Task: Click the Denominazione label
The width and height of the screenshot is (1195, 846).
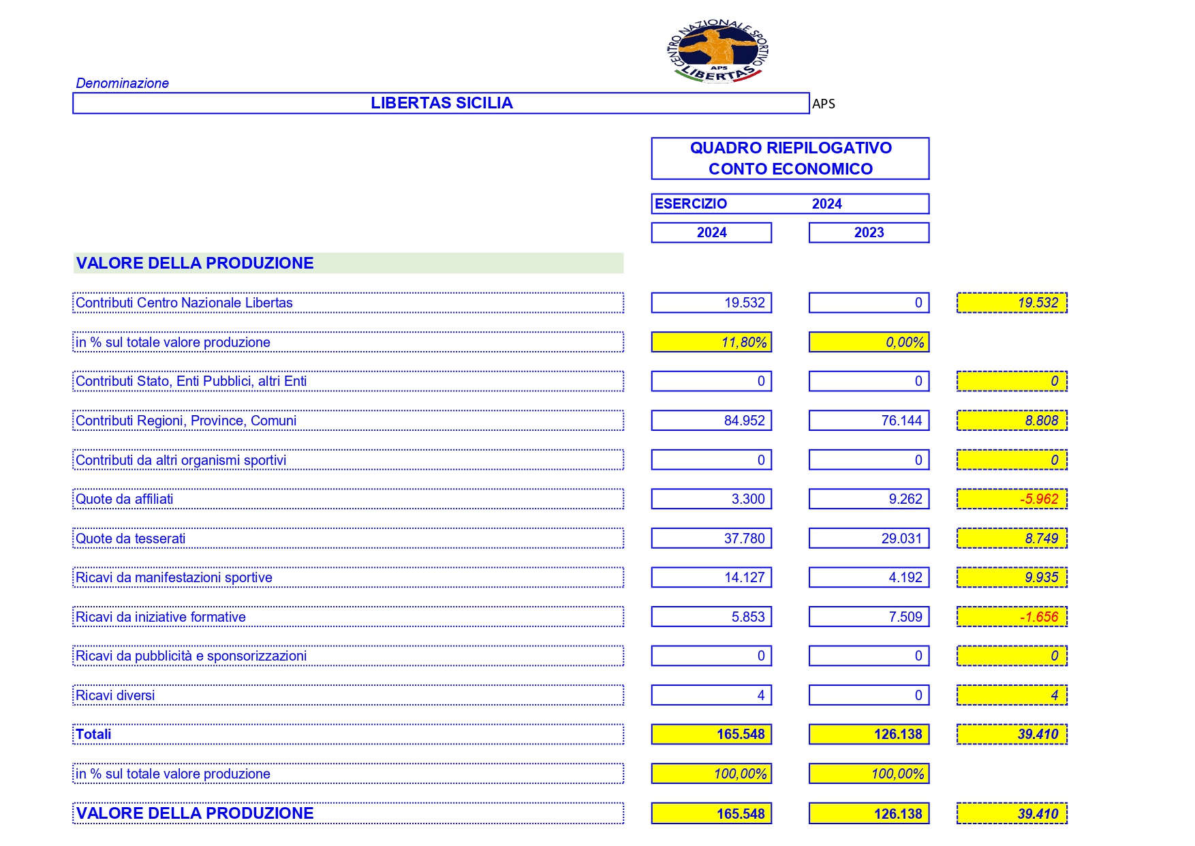Action: (x=122, y=83)
